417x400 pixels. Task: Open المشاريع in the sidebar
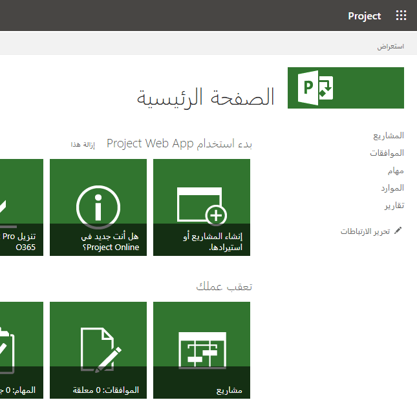coord(389,136)
